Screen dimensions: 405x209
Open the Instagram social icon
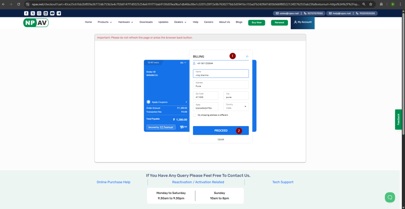(x=39, y=13)
